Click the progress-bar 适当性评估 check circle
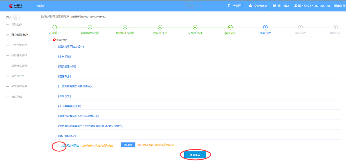The width and height of the screenshot is (346, 163). pos(160,27)
